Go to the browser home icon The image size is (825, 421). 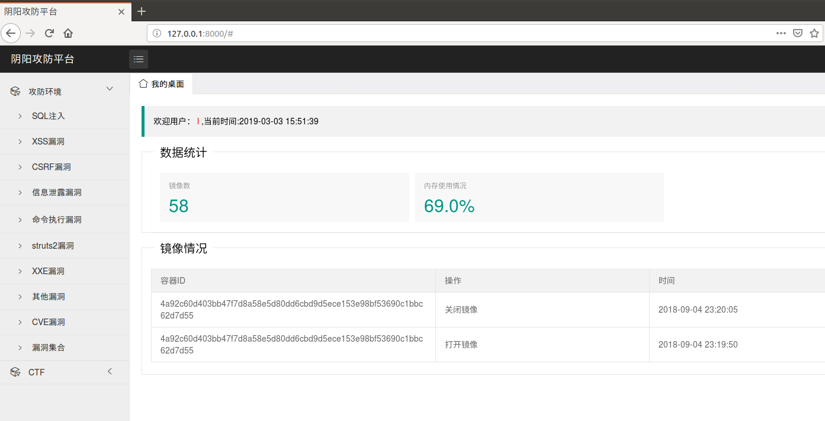(68, 33)
